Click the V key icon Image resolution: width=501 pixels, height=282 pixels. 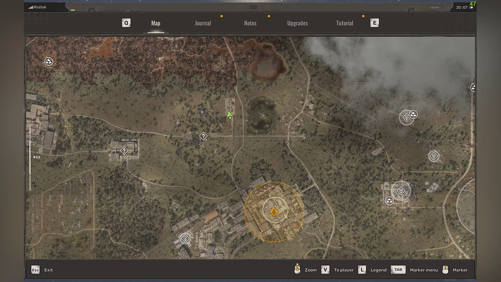click(x=325, y=270)
